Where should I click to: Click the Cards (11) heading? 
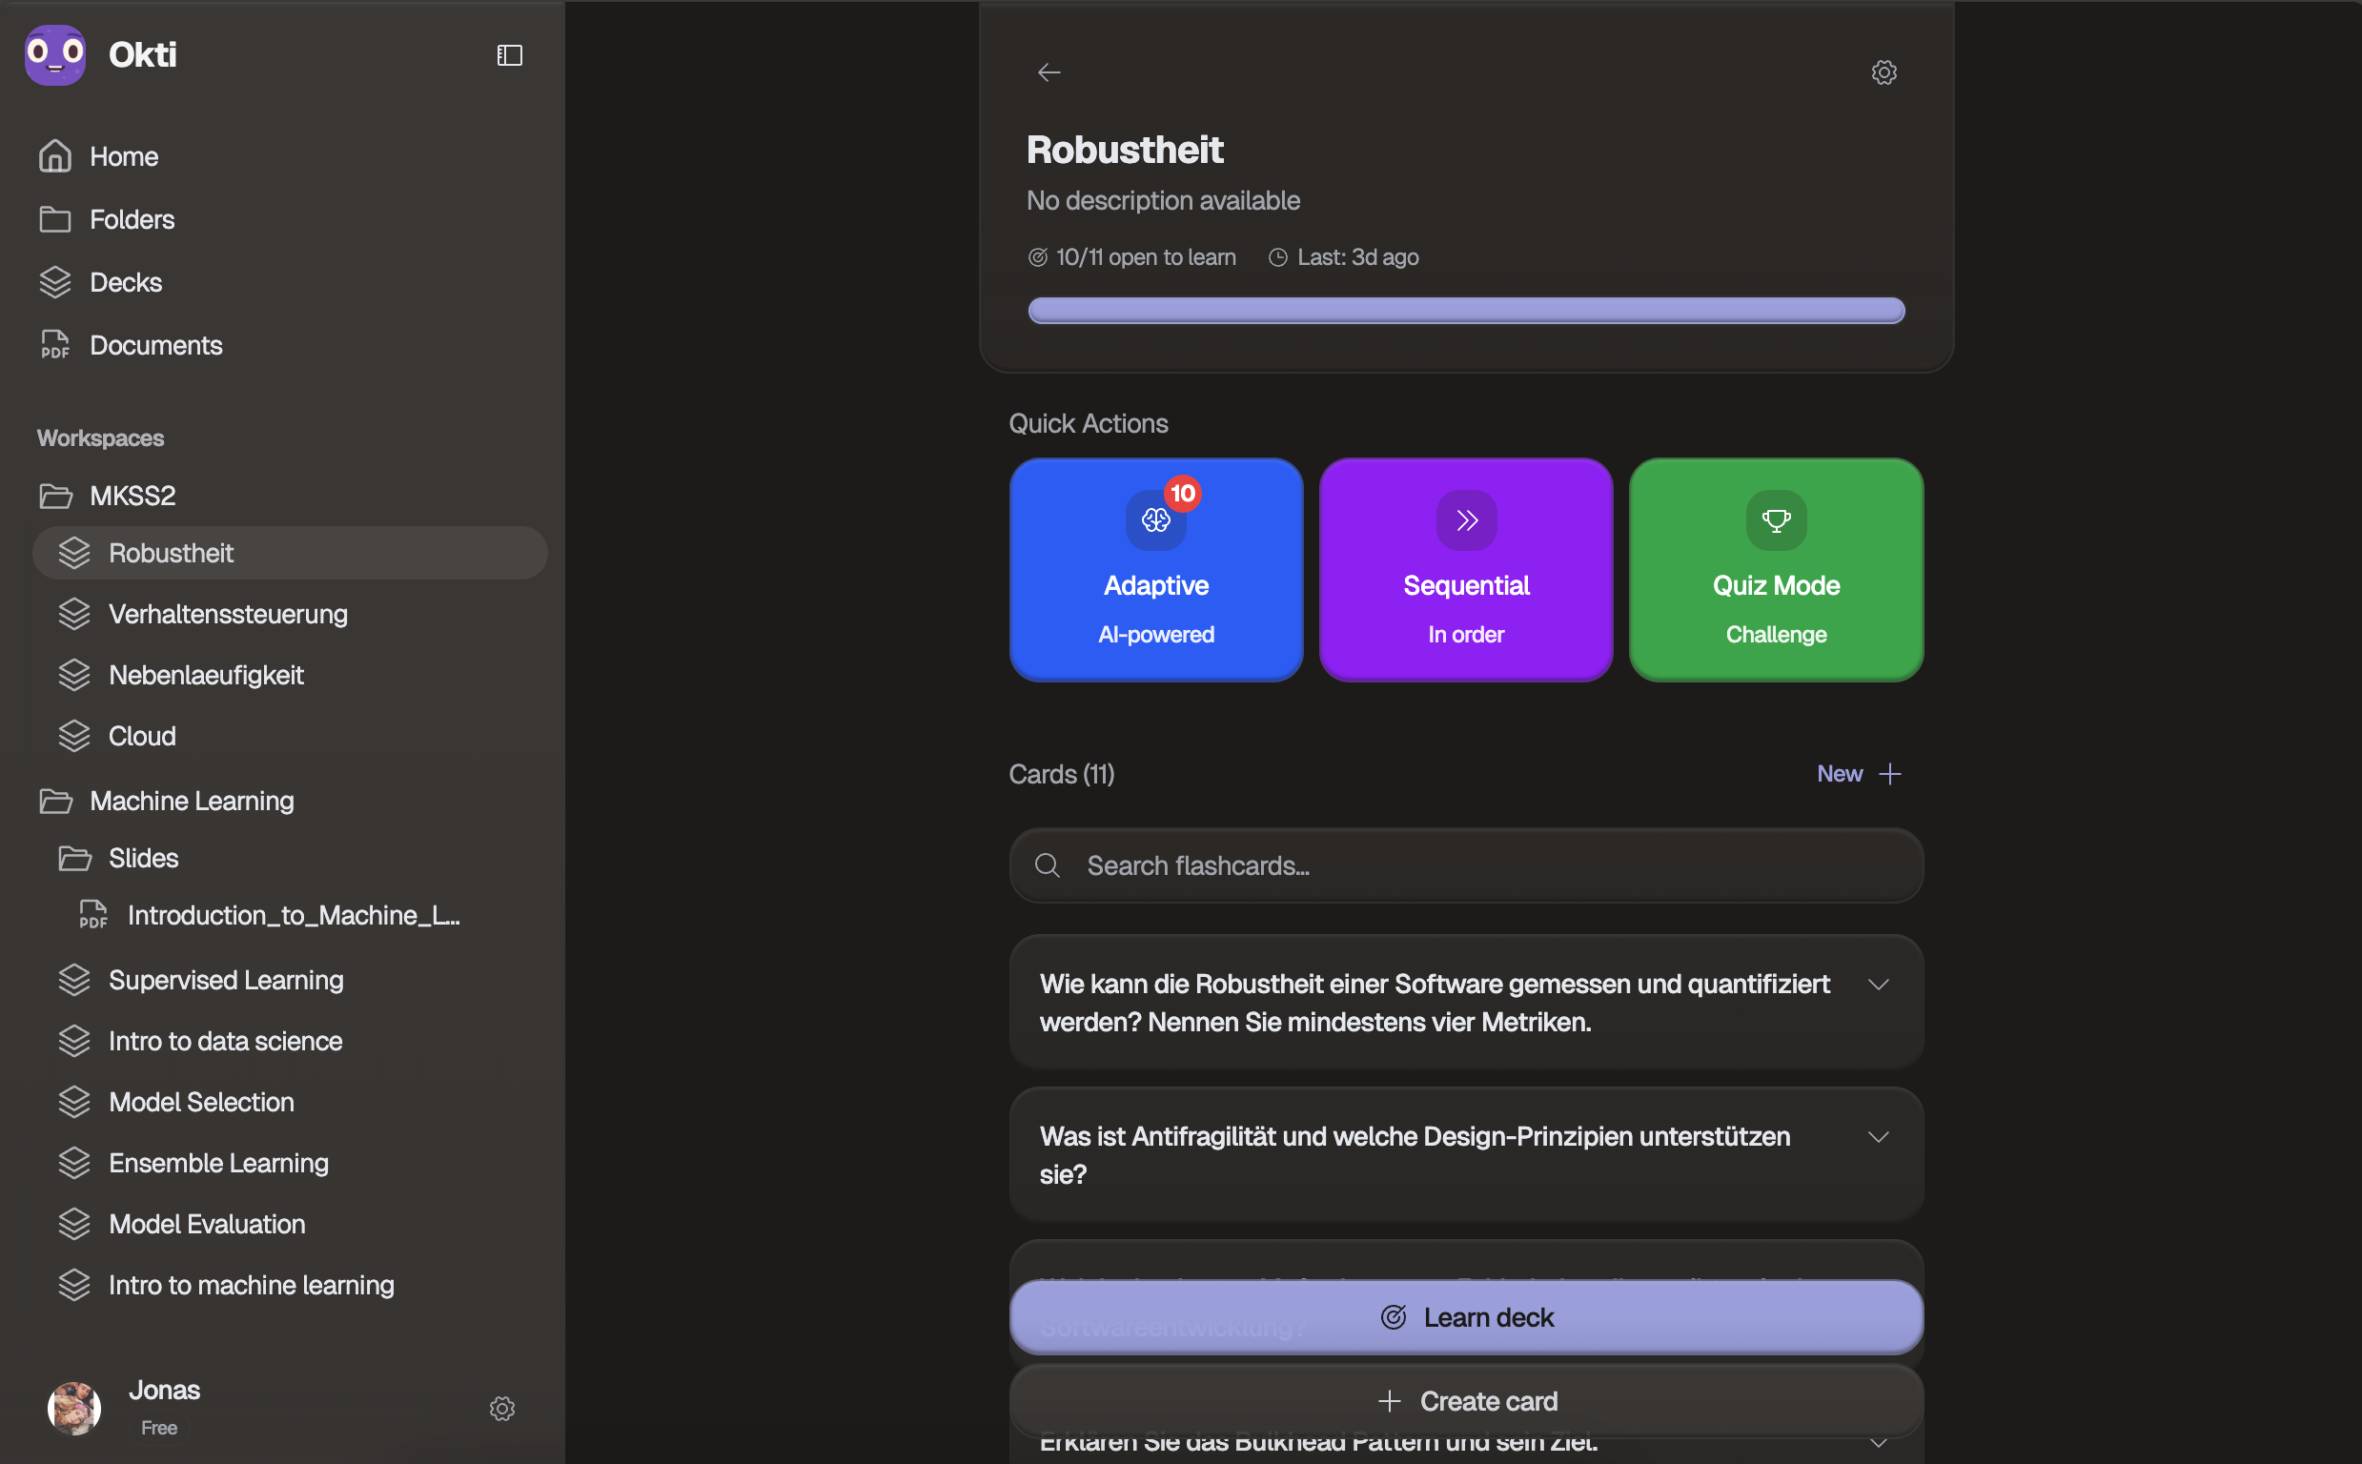[1061, 774]
